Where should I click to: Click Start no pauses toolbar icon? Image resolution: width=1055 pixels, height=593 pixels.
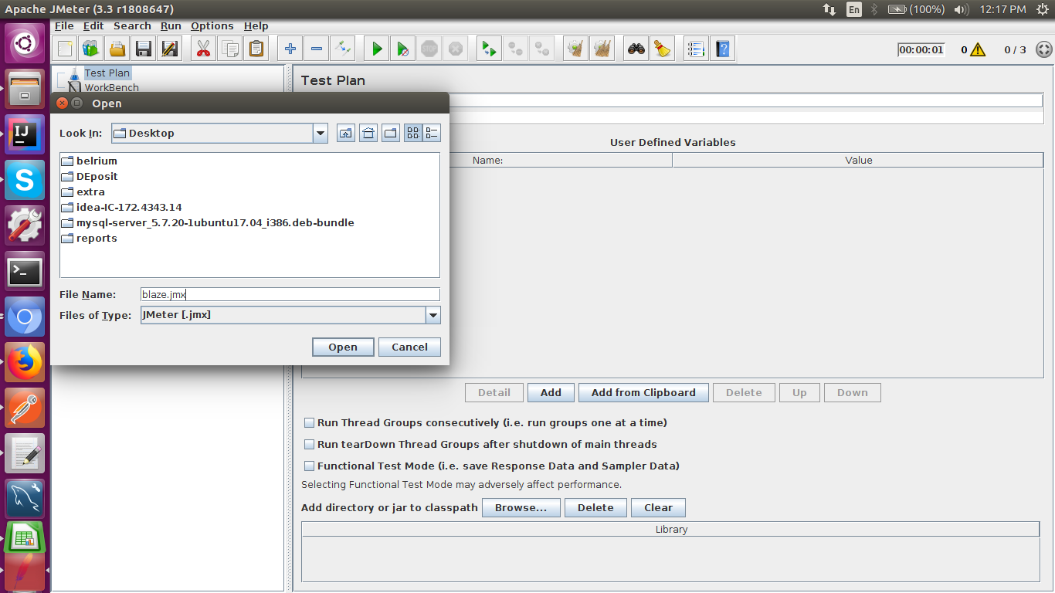pyautogui.click(x=402, y=49)
